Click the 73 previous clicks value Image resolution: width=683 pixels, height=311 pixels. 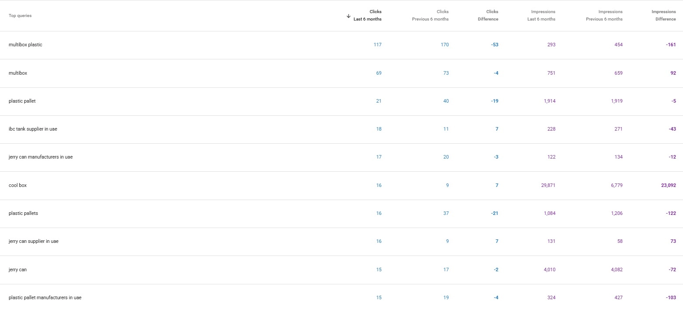446,73
